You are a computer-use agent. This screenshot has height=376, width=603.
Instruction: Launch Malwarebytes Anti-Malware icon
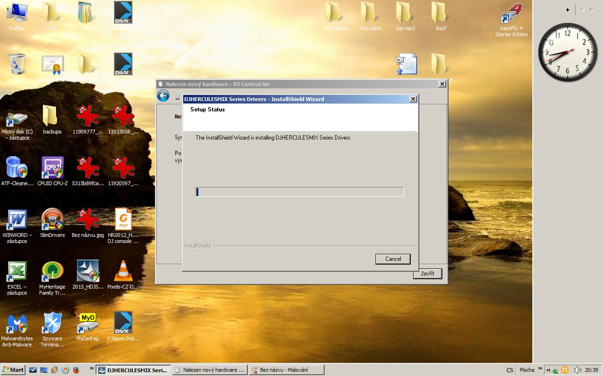pyautogui.click(x=17, y=330)
